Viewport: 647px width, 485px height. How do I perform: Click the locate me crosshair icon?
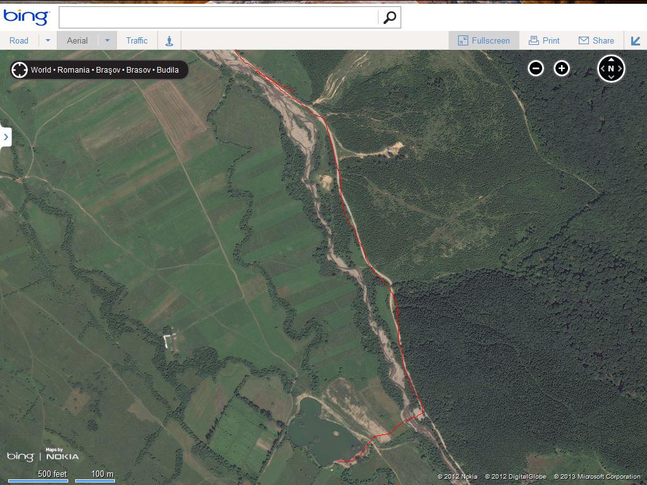click(x=20, y=69)
